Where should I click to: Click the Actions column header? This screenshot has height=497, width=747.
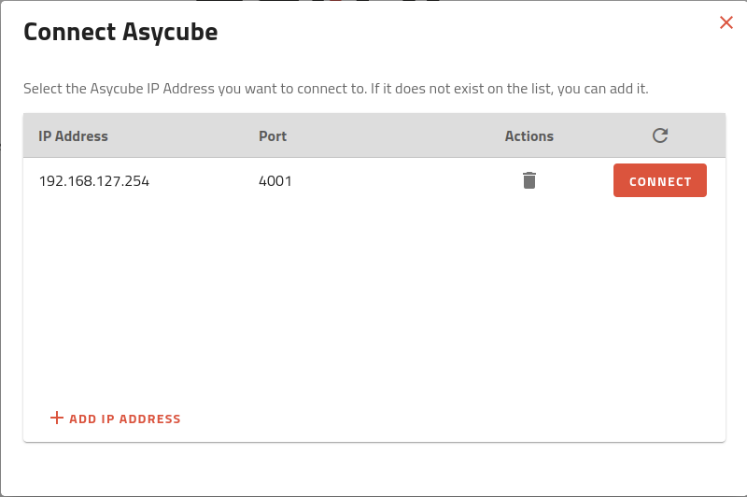click(x=529, y=136)
